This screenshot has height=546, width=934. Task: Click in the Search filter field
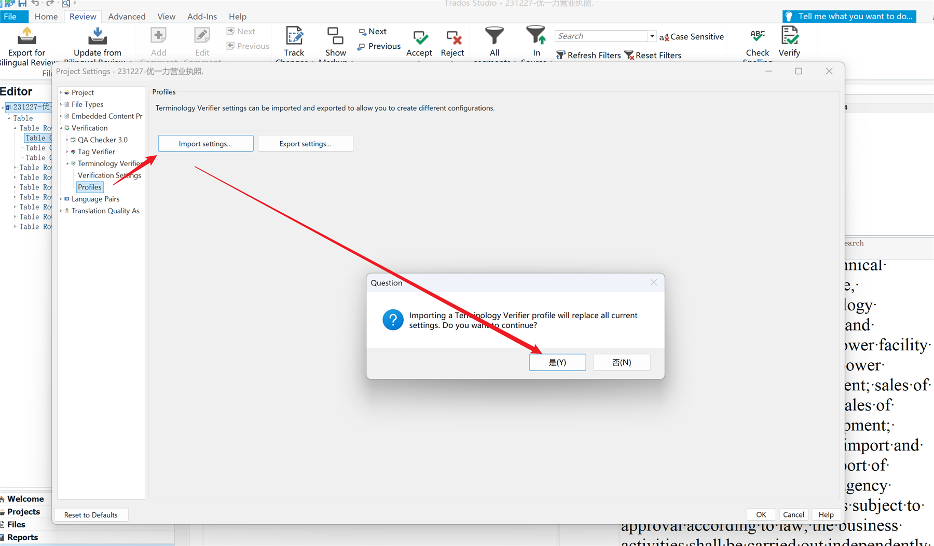click(601, 36)
